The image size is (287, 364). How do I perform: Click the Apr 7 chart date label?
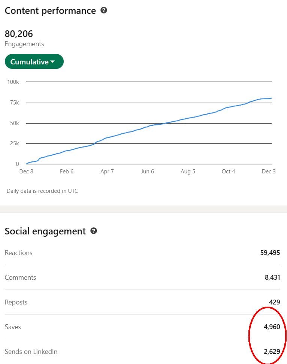coord(107,172)
